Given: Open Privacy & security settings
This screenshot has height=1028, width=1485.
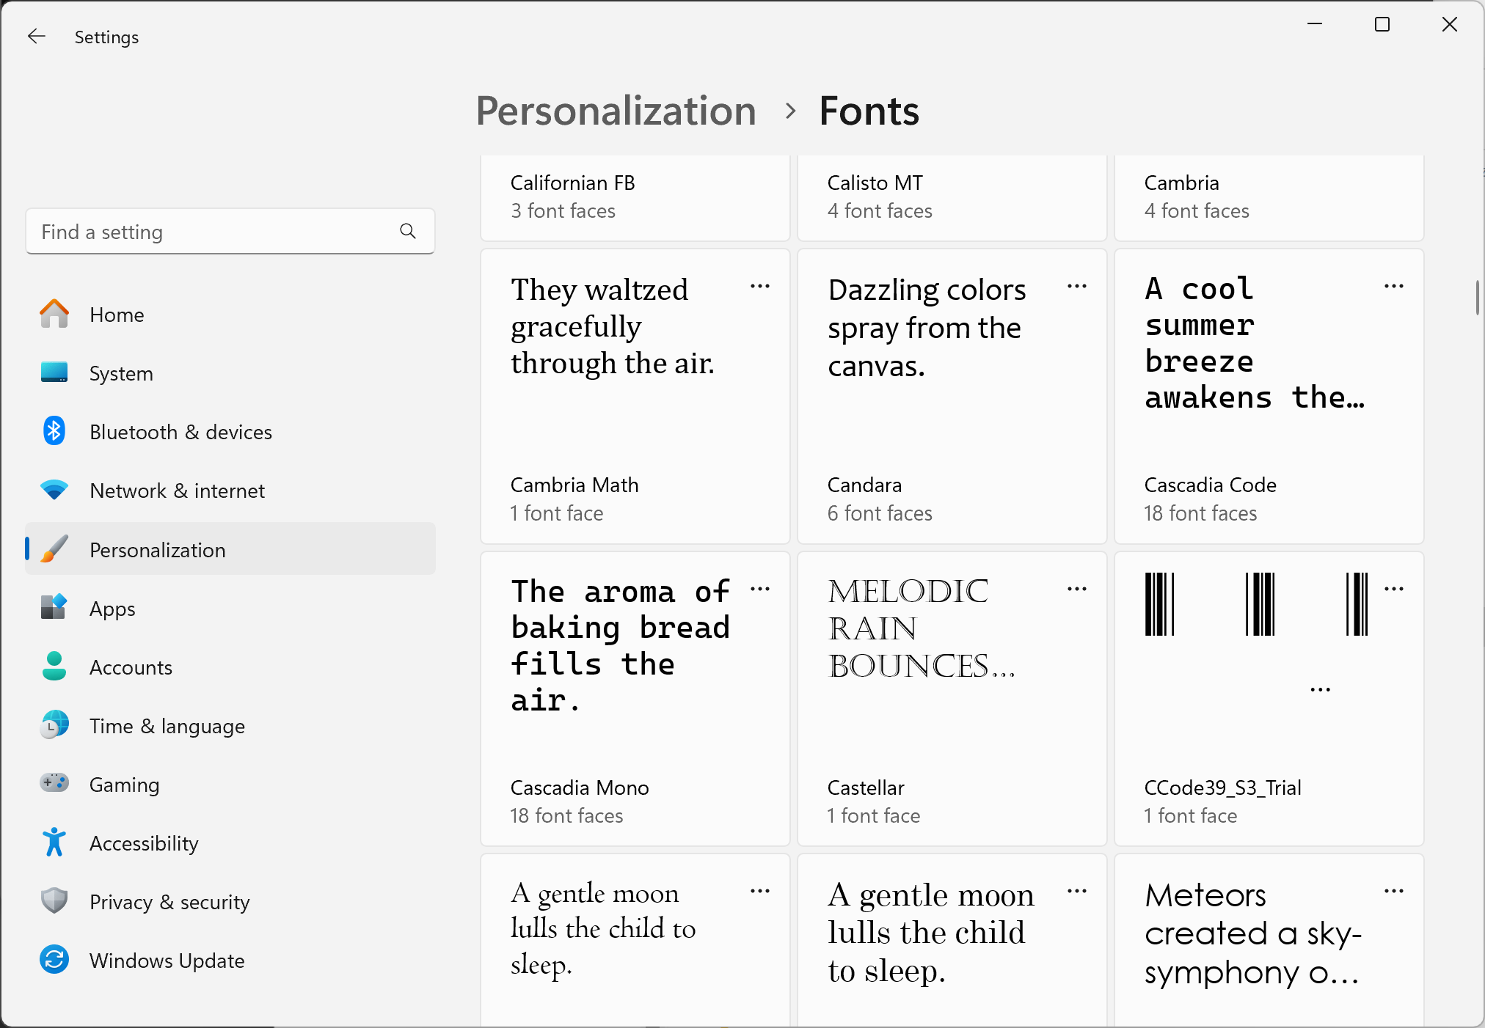Looking at the screenshot, I should click(230, 902).
